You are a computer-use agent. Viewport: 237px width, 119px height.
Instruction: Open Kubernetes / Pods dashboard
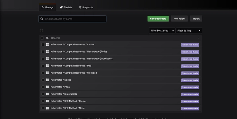click(60, 87)
